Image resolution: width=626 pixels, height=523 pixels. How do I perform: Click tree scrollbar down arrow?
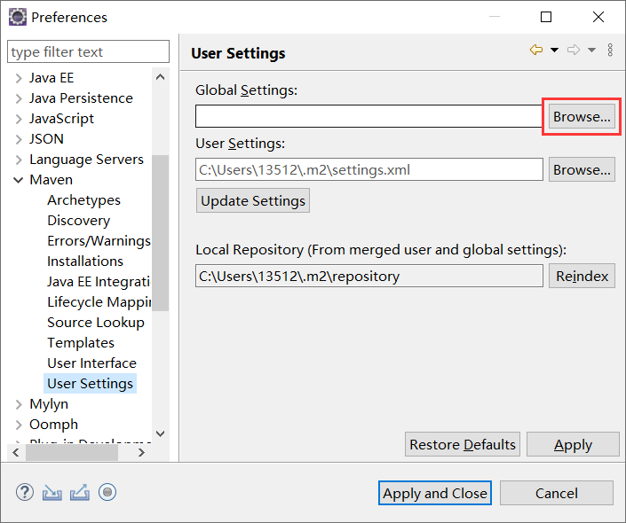pyautogui.click(x=161, y=433)
